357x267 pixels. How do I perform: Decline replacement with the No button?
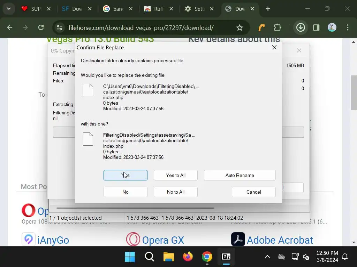(x=126, y=192)
